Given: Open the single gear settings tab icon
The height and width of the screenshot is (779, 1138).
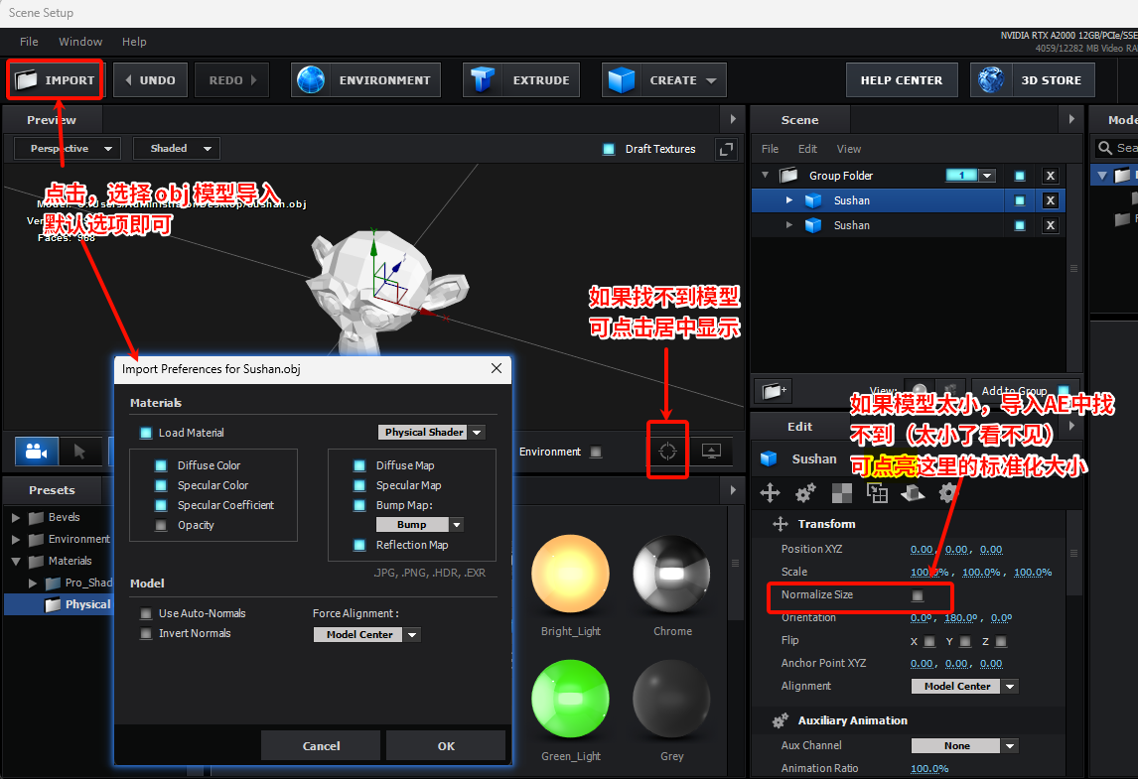Looking at the screenshot, I should pos(947,494).
